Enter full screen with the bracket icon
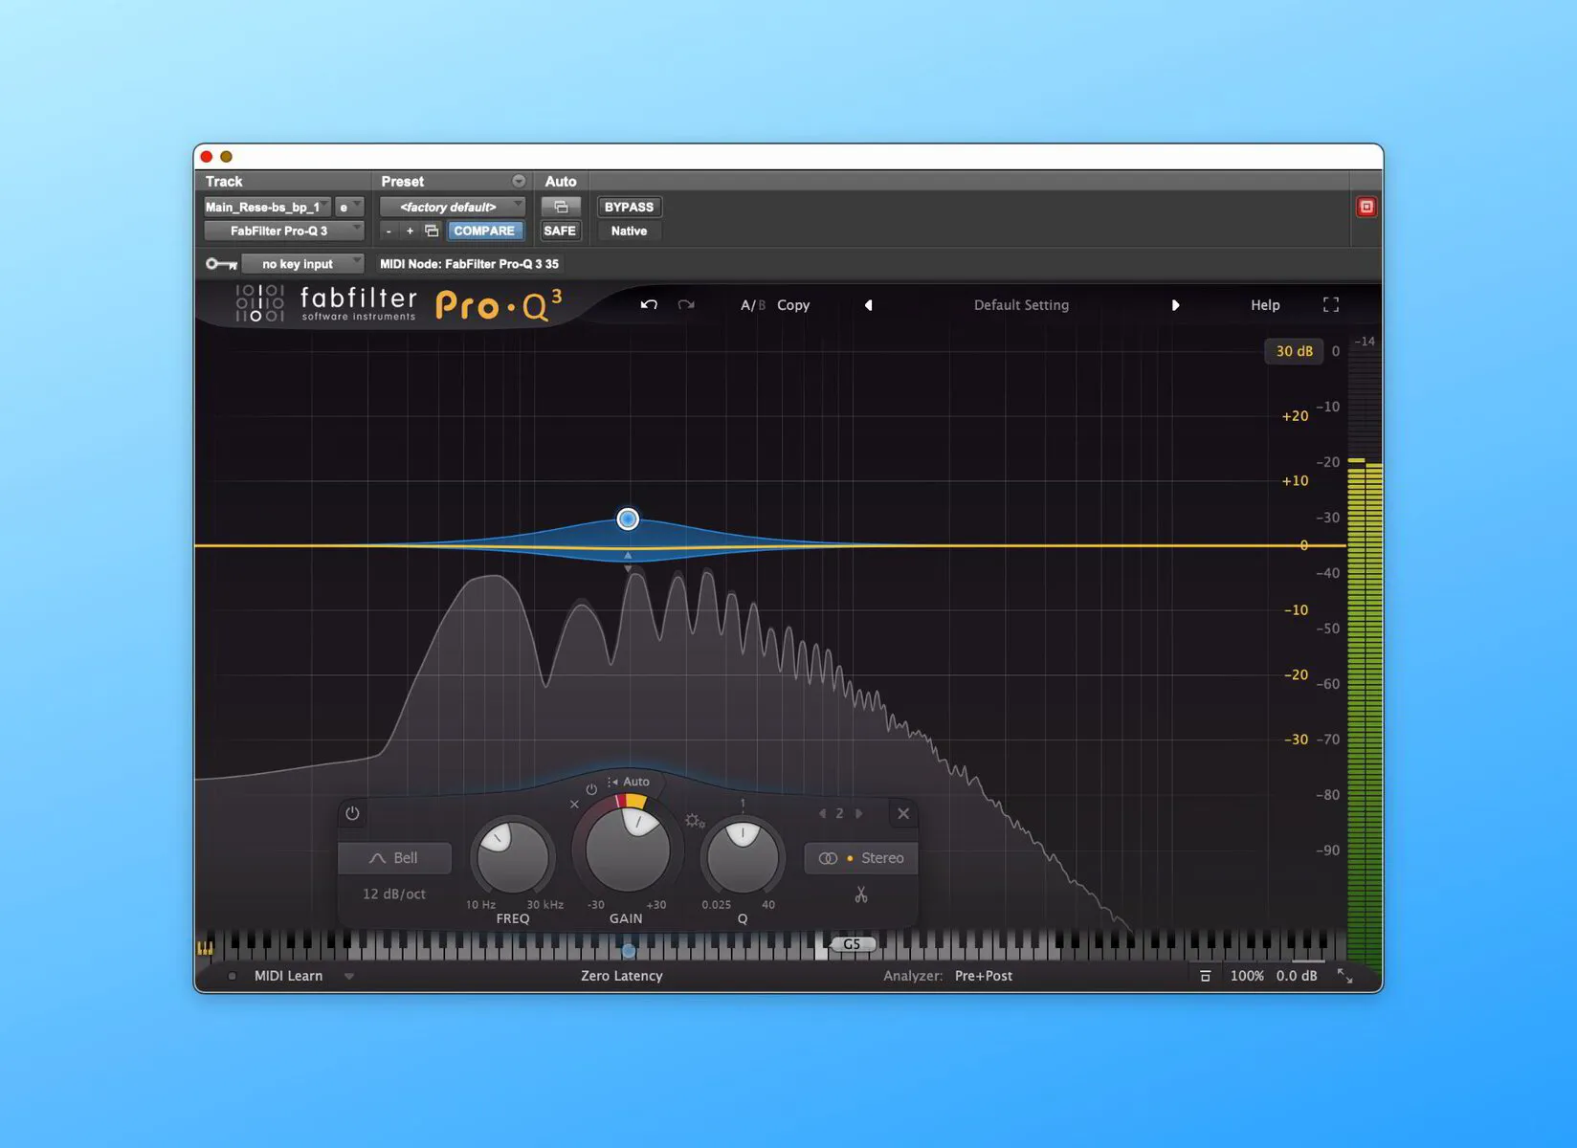 click(x=1330, y=304)
